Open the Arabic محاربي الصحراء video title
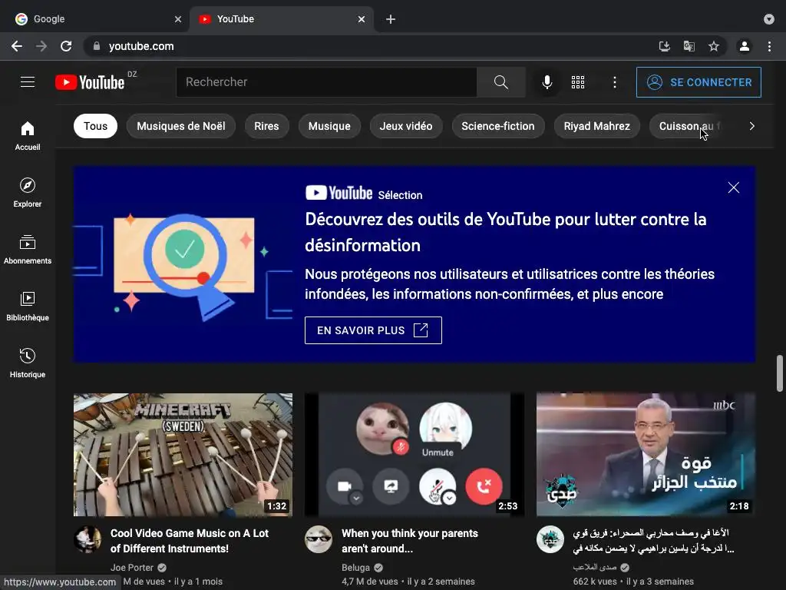786x590 pixels. coord(653,541)
